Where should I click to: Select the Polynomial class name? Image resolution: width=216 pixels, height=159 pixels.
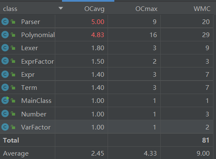(38, 35)
